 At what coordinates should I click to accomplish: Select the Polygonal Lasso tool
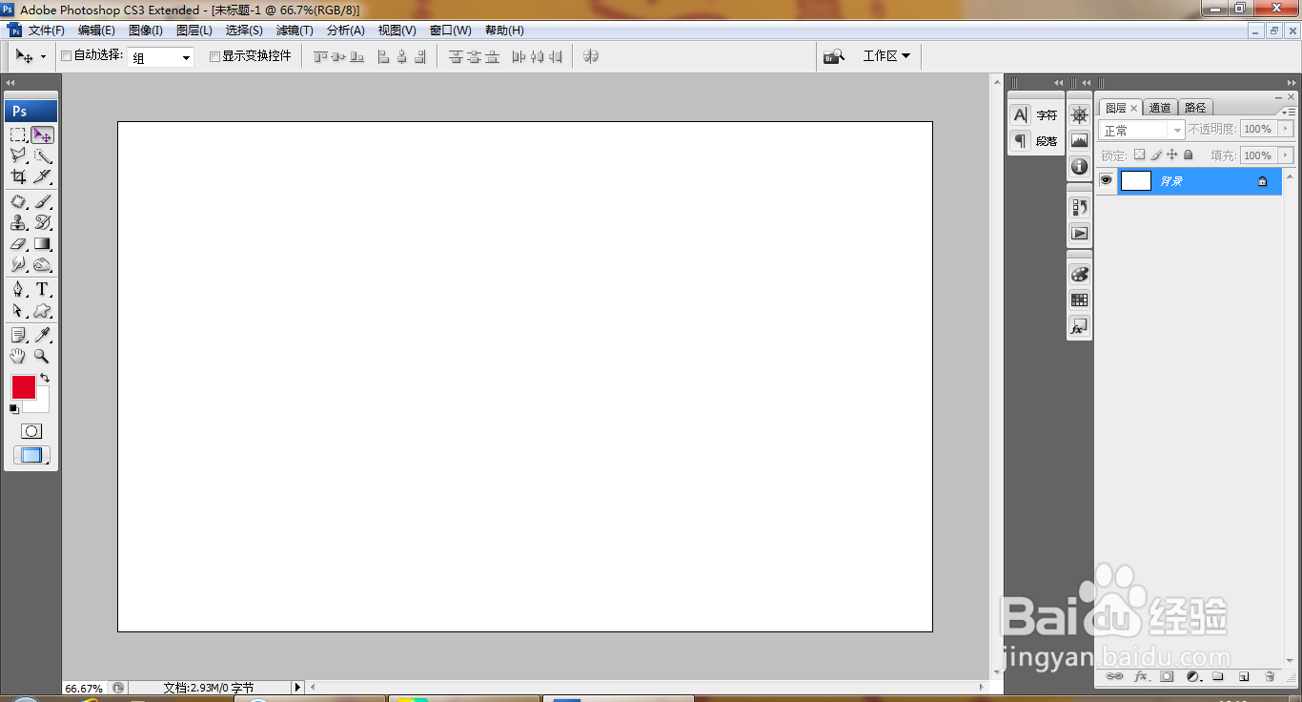18,155
